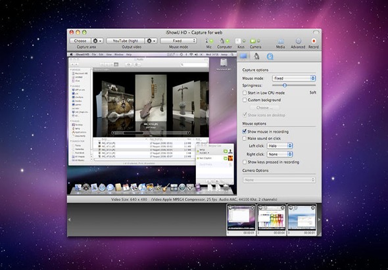Screen dimensions: 388x270
Task: Enable Make sound on click
Action: (x=245, y=139)
